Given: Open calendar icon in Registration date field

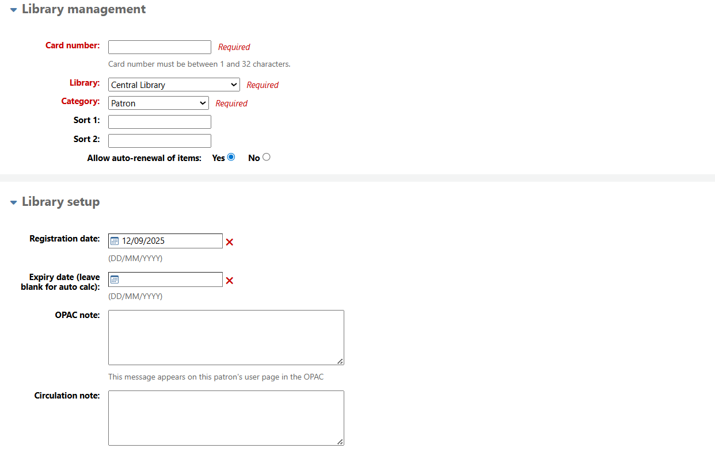Looking at the screenshot, I should point(115,241).
